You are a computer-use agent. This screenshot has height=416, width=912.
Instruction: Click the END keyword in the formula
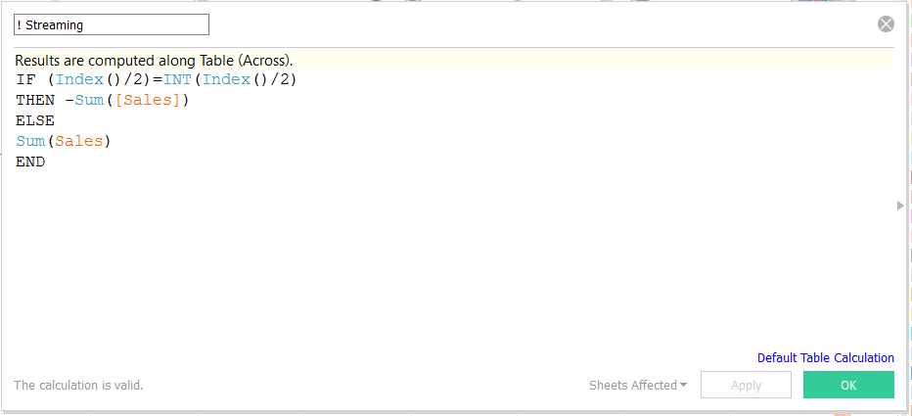point(30,162)
